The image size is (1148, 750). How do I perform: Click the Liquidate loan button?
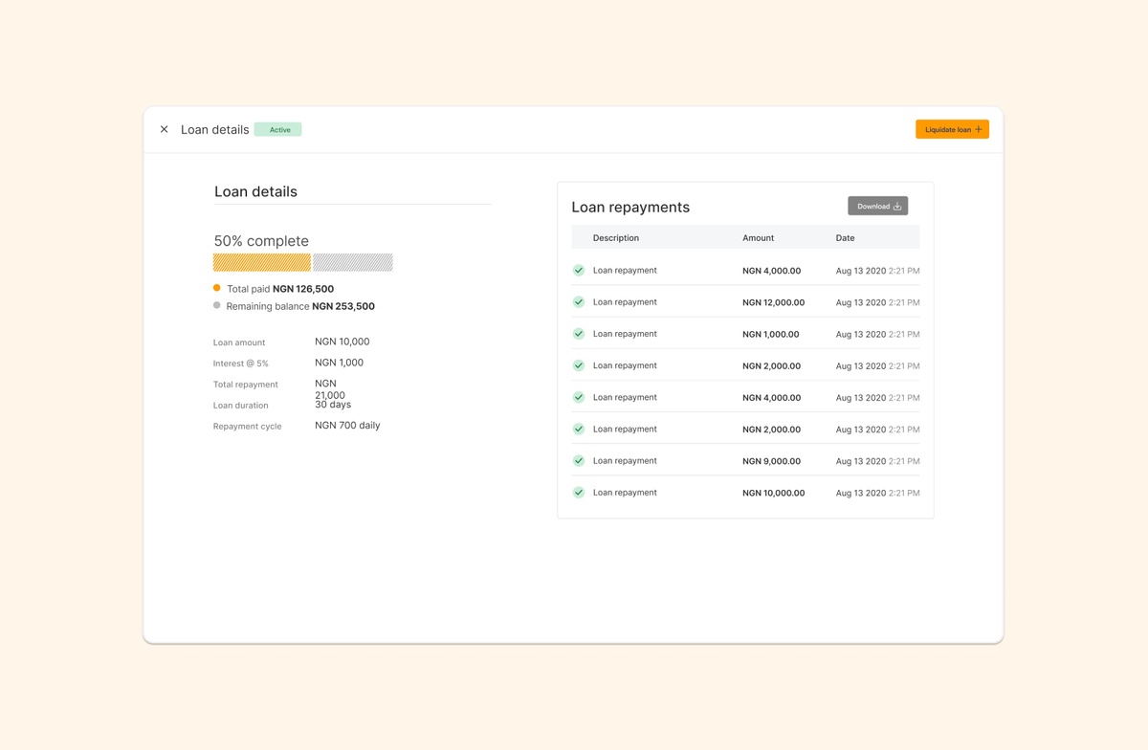coord(952,129)
